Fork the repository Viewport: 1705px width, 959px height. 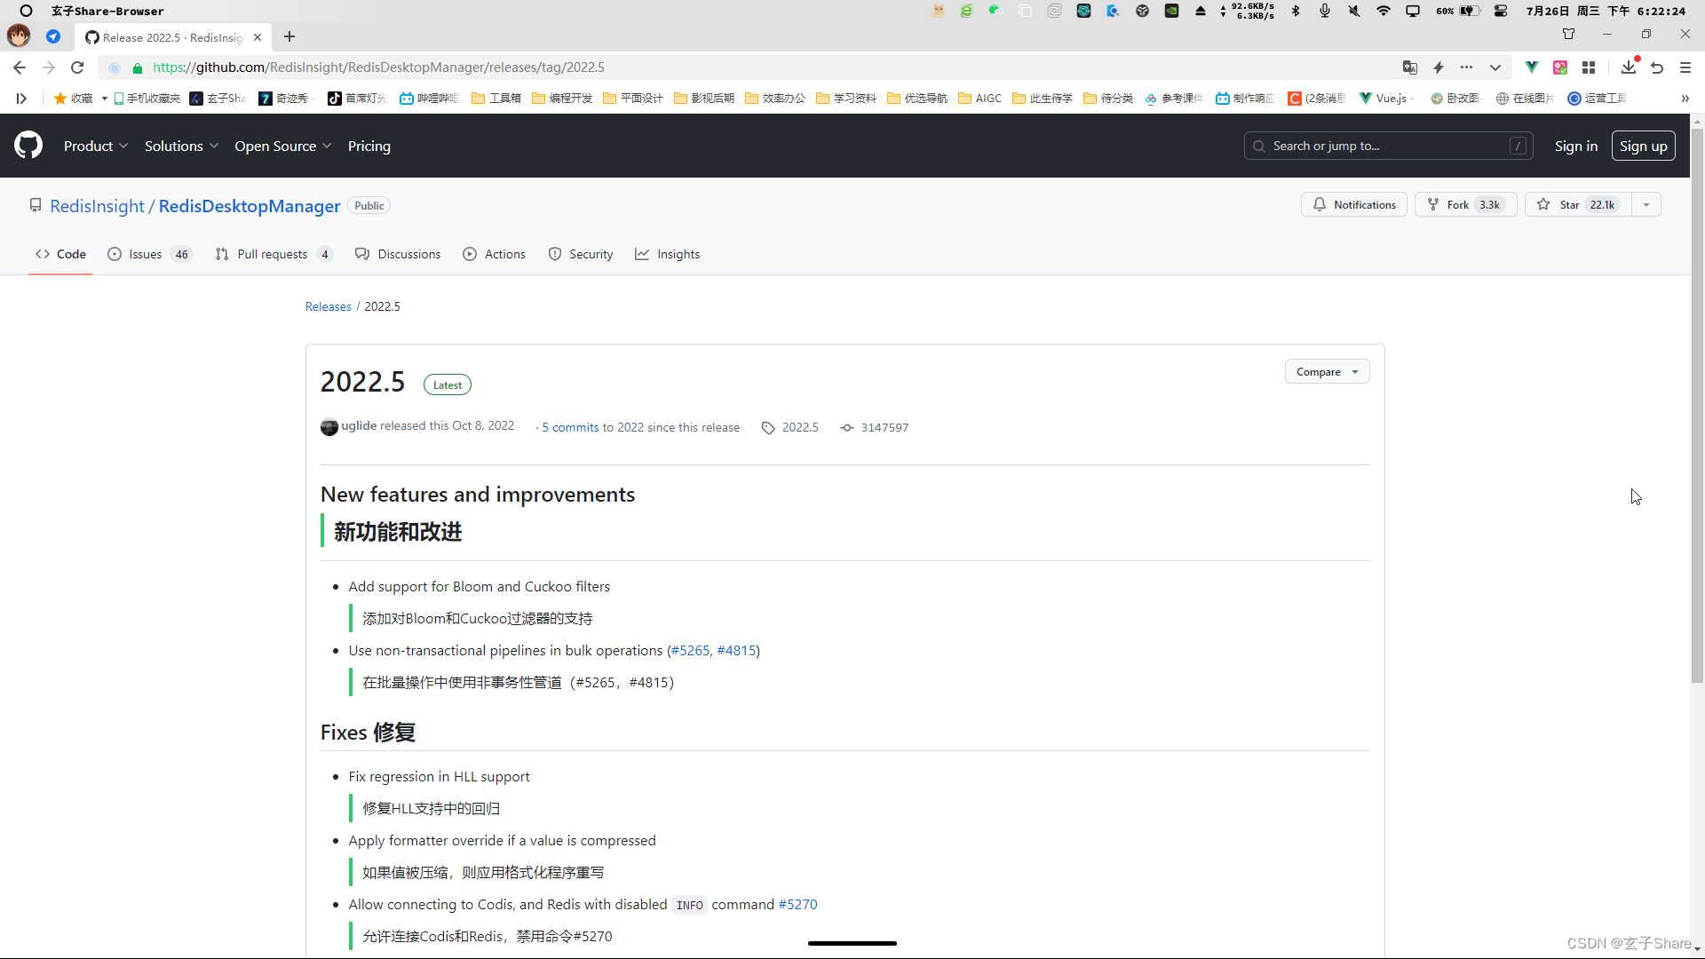pos(1465,204)
